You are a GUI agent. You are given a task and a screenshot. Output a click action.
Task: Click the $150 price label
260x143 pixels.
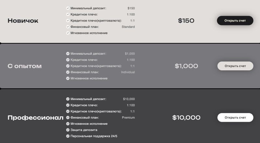[x=186, y=21]
